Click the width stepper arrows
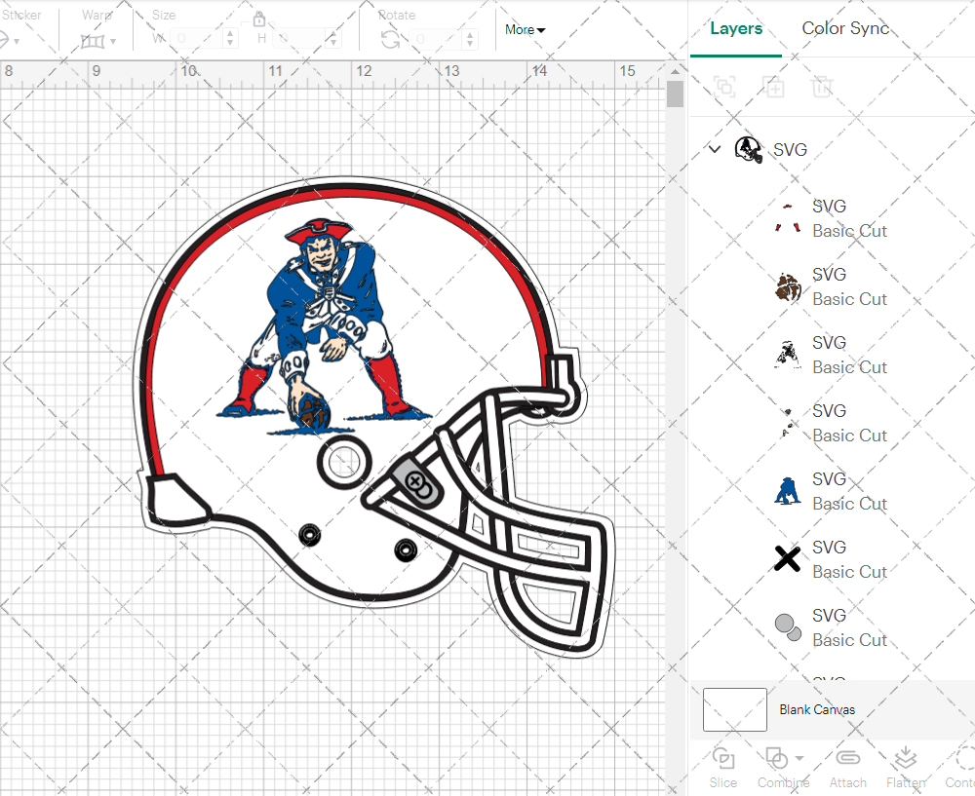Screen dimensions: 975x796 230,39
